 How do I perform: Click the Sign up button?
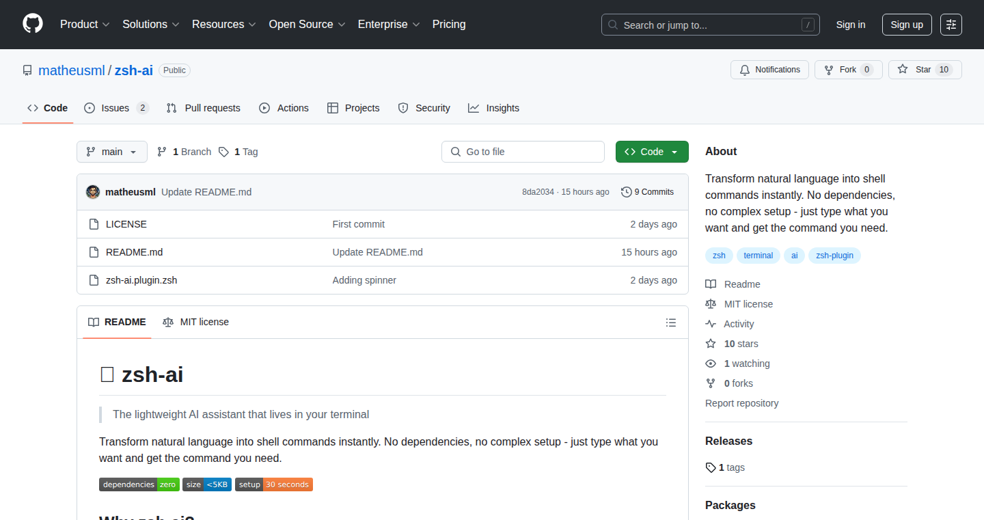(x=907, y=25)
